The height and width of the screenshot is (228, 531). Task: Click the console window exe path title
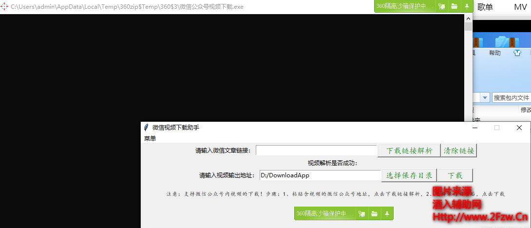click(x=127, y=7)
